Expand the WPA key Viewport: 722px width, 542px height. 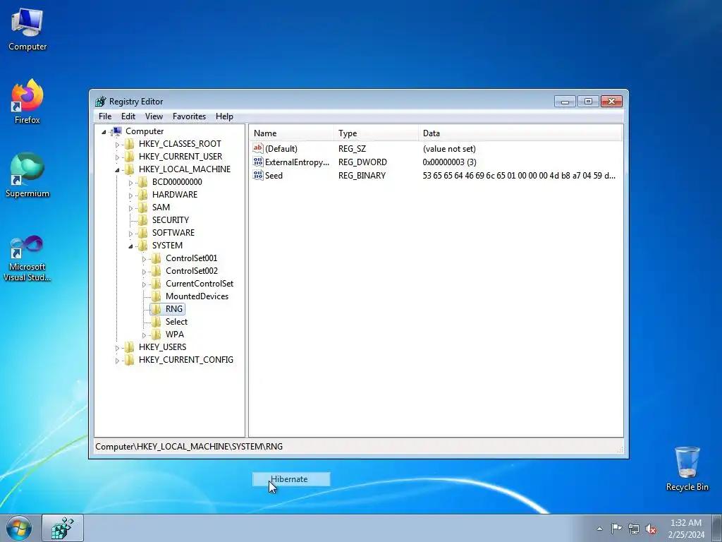coord(144,335)
